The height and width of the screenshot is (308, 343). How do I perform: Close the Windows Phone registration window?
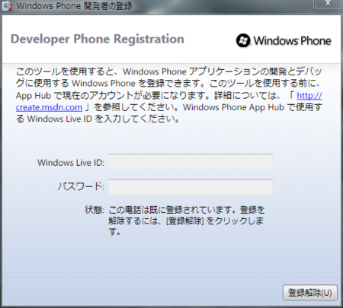328,3
